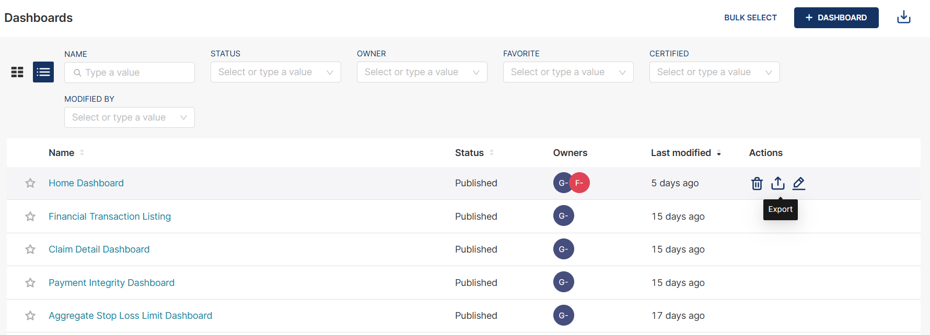
Task: Mark Payment Integrity Dashboard as favorite
Action: pos(30,283)
